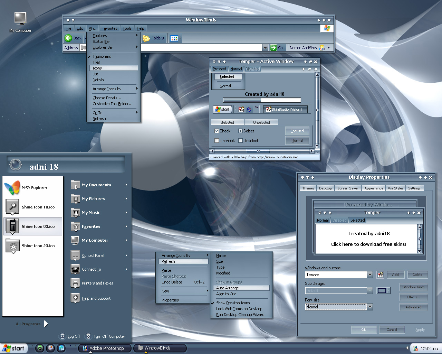442x354 pixels.
Task: Open Windows and buttons Temper dropdown
Action: click(370, 274)
